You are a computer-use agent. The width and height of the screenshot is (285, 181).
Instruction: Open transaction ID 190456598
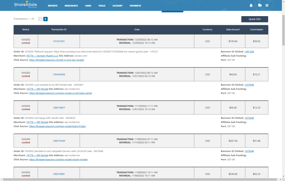59,75
